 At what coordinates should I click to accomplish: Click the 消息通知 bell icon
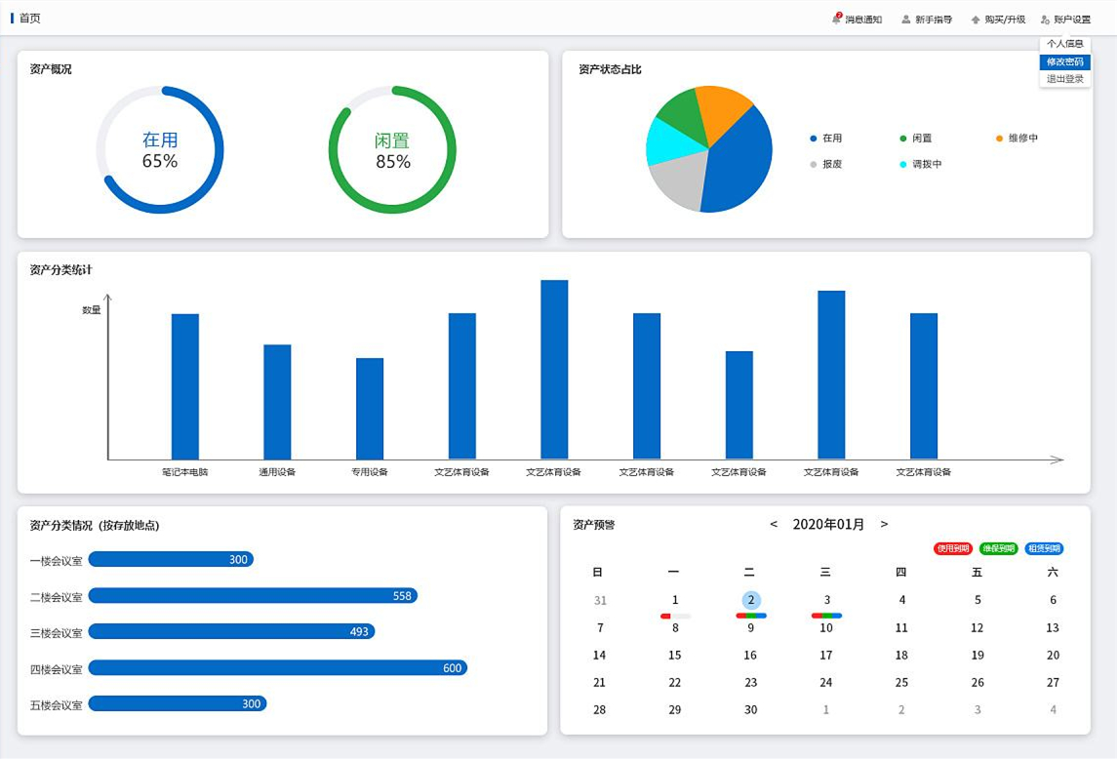(x=837, y=19)
